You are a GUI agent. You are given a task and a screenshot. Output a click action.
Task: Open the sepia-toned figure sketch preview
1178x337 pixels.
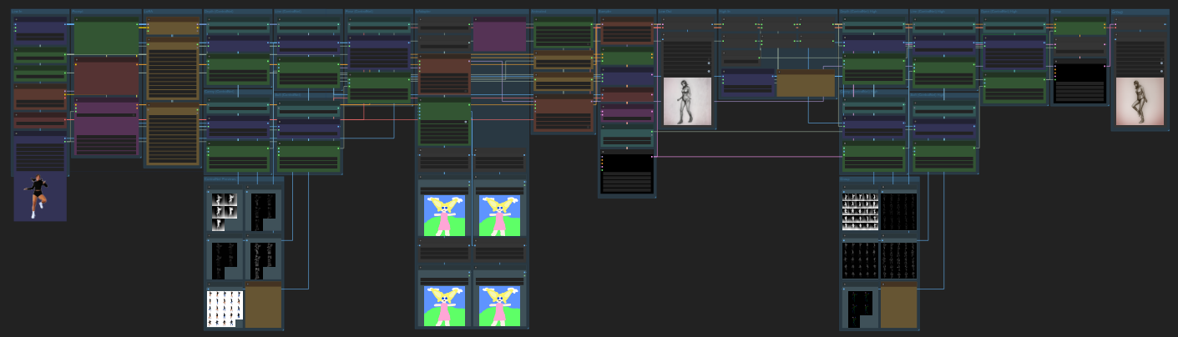pyautogui.click(x=1140, y=102)
